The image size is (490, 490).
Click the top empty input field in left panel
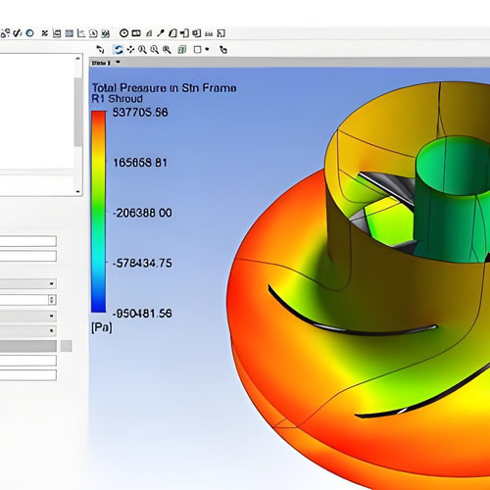[28, 241]
